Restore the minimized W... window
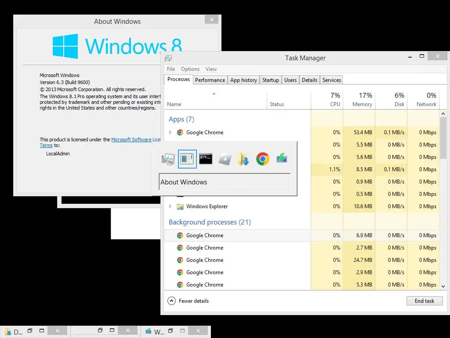450x338 pixels. tap(171, 331)
